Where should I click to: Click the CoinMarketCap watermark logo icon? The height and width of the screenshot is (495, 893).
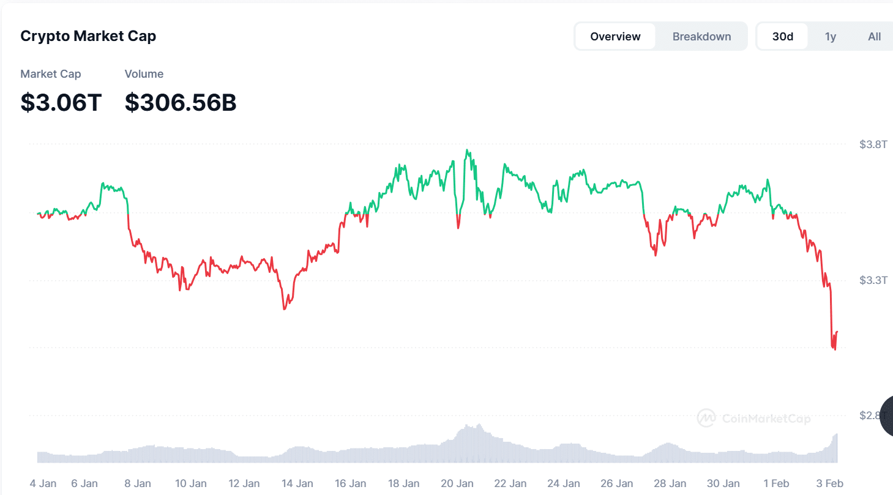pos(706,418)
